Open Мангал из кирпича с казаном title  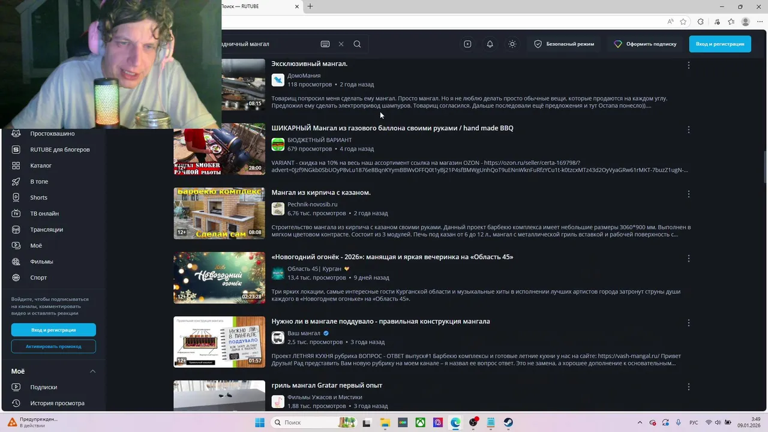coord(321,192)
